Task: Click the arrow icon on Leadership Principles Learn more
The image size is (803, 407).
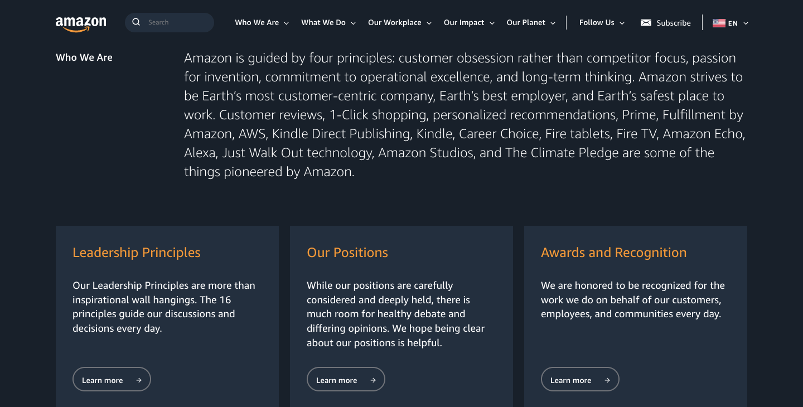Action: click(138, 380)
